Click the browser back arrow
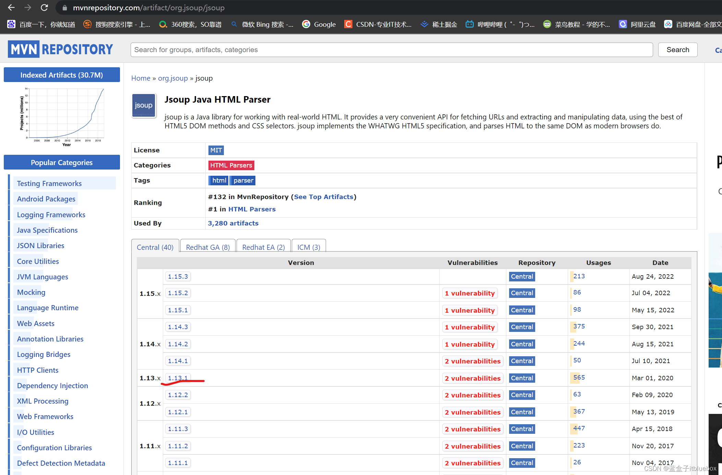The image size is (722, 475). tap(11, 8)
